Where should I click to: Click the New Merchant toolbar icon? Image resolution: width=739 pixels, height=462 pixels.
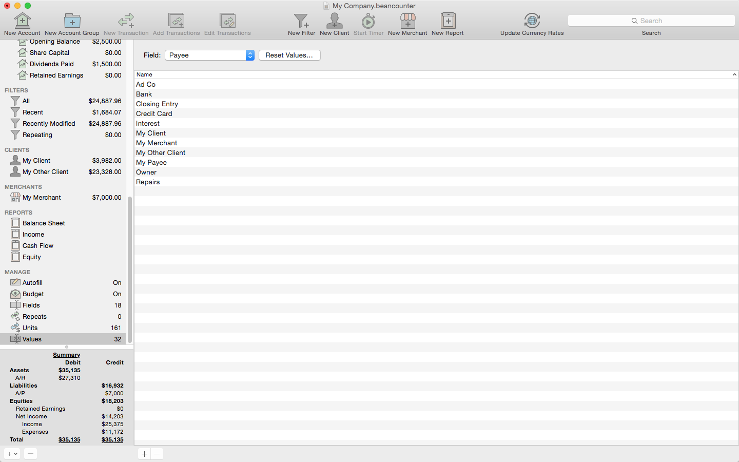[x=407, y=22]
